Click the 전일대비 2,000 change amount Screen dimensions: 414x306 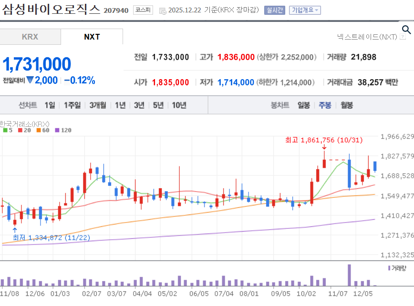click(x=46, y=80)
